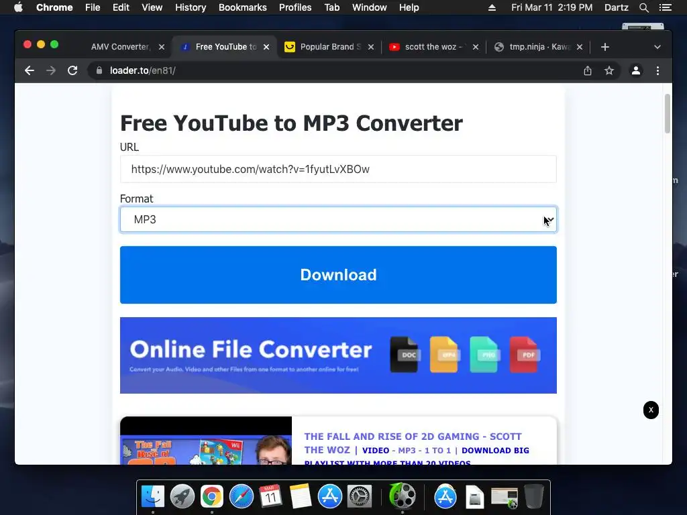Open the film reel converter app in dock
The height and width of the screenshot is (515, 687).
click(403, 496)
